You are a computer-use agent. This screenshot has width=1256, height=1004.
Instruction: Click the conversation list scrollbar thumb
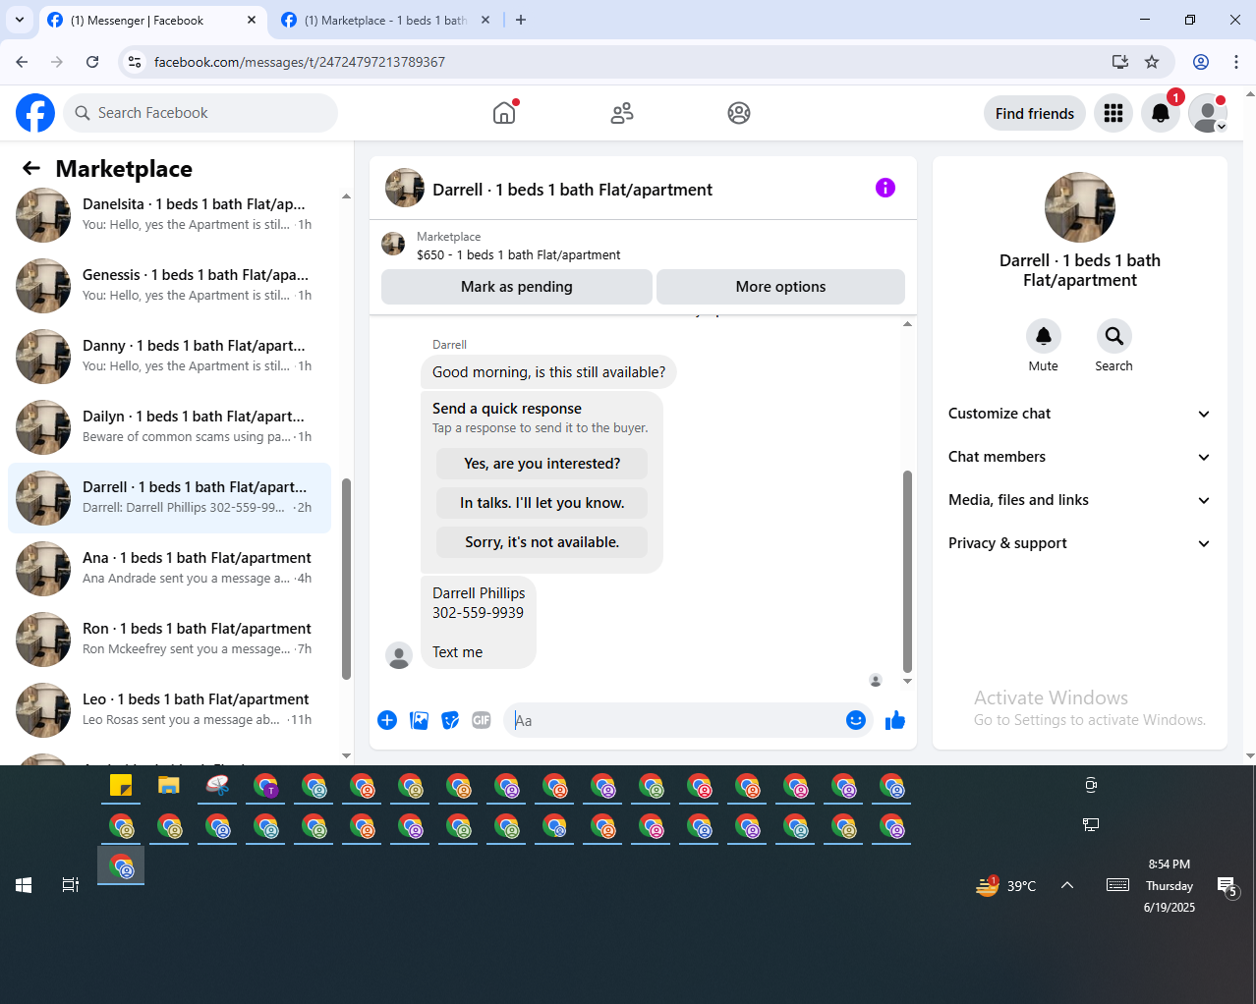tap(346, 580)
